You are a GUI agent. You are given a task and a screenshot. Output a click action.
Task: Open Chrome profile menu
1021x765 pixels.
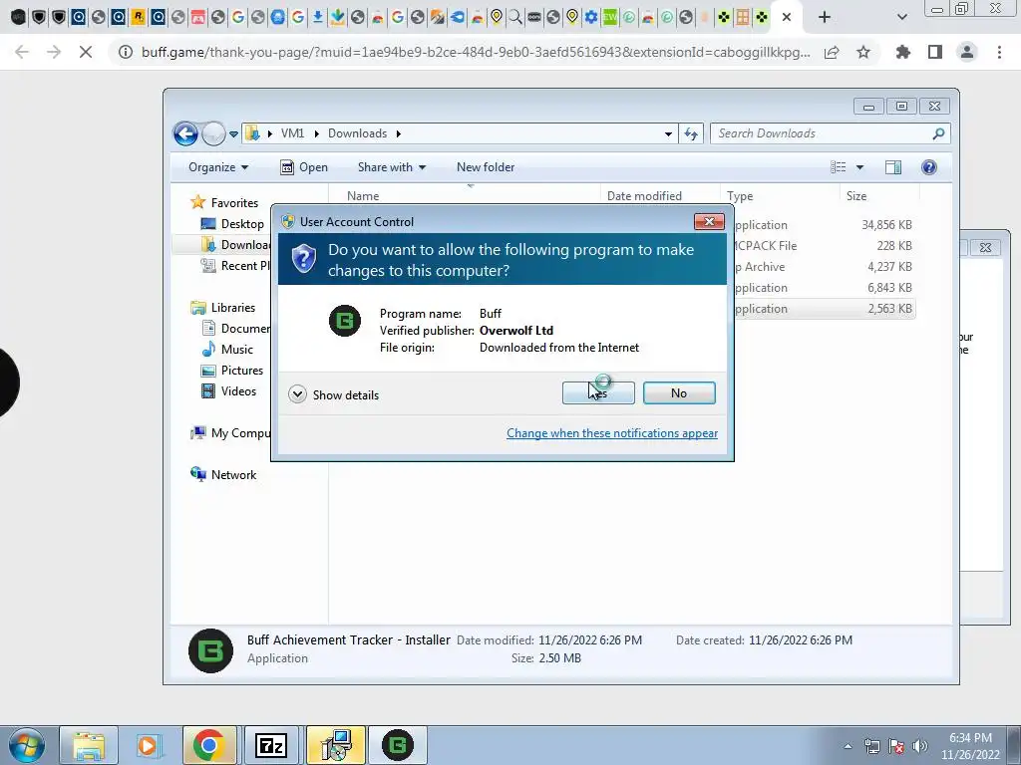click(x=967, y=52)
